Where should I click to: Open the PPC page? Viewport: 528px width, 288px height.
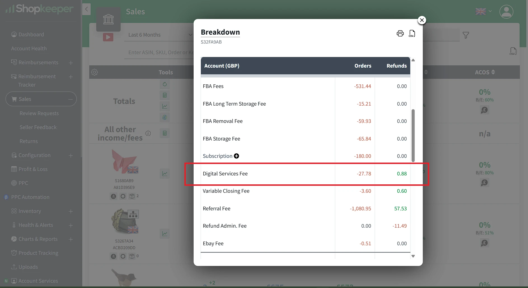click(20, 183)
